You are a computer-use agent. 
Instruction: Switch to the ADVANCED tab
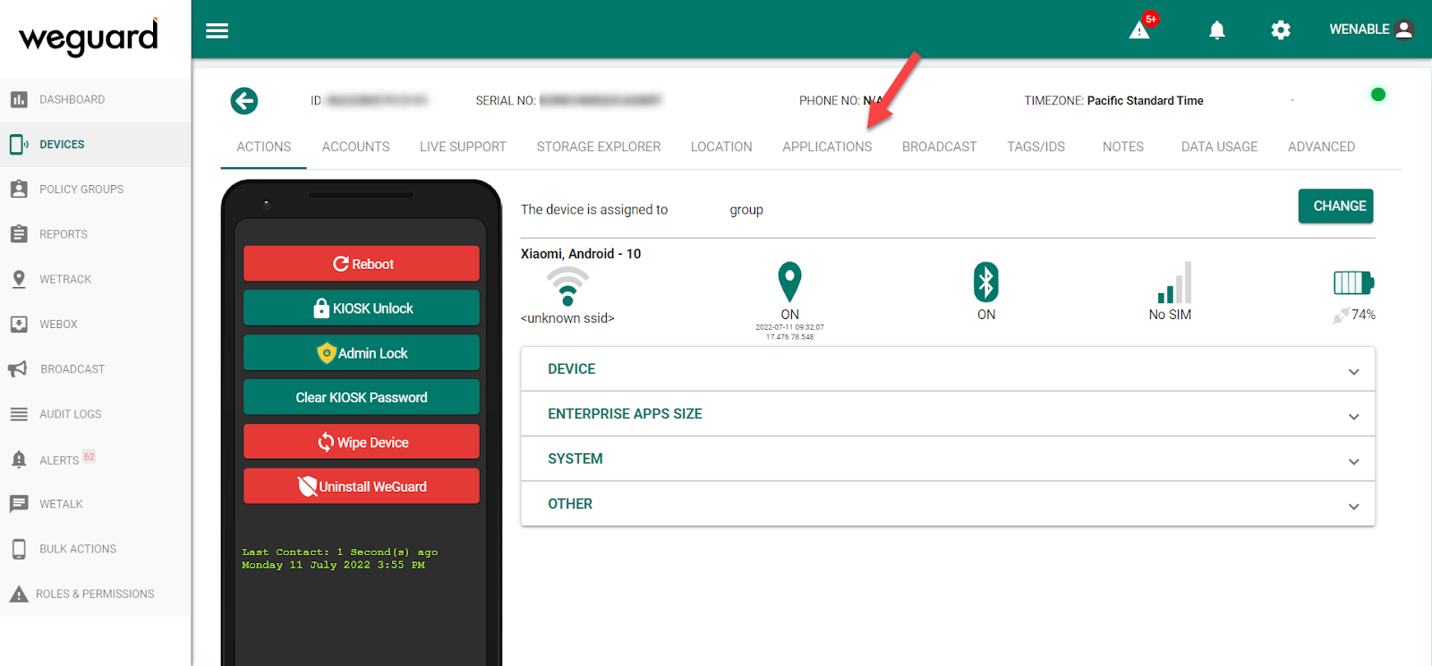(x=1321, y=147)
